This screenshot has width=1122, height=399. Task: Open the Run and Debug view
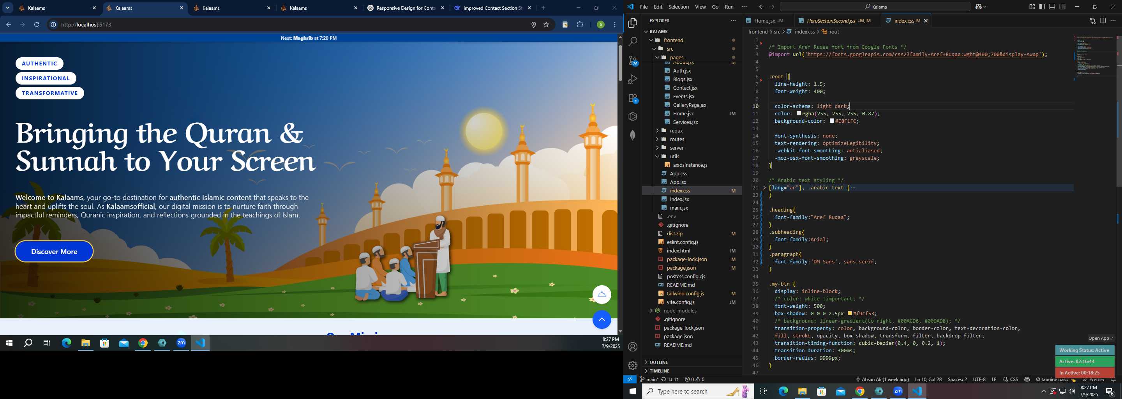[x=633, y=79]
